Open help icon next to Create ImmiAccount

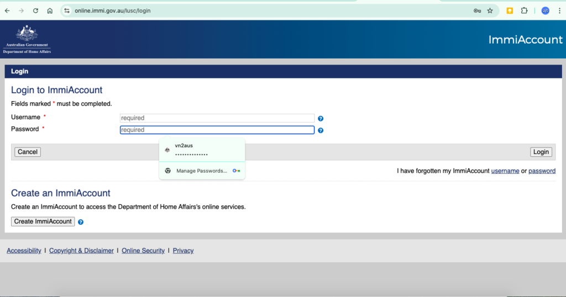pyautogui.click(x=81, y=222)
